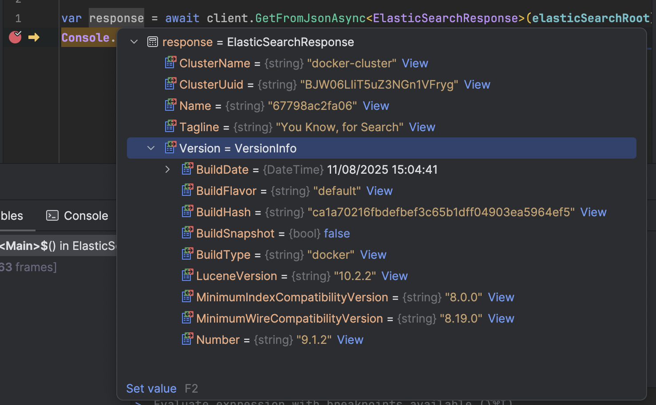This screenshot has height=405, width=656.
Task: Click the property icon beside Version
Action: [x=170, y=148]
